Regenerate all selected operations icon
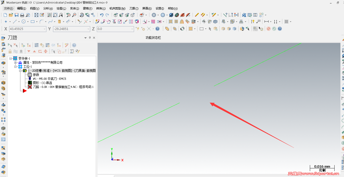 pos(23,45)
